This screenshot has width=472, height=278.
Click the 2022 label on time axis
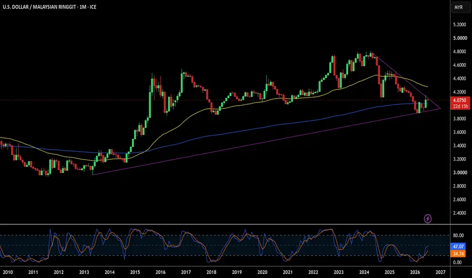pyautogui.click(x=313, y=272)
